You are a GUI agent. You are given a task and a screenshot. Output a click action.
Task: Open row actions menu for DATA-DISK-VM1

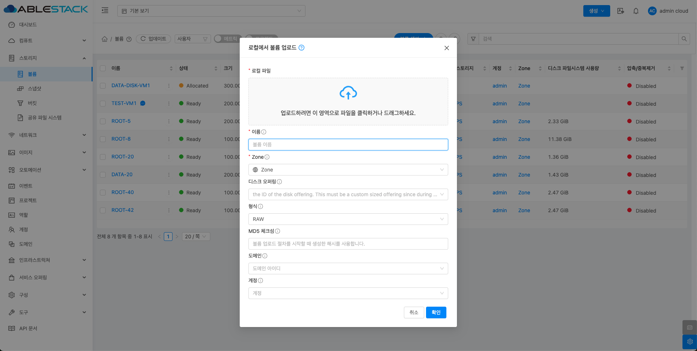[x=169, y=86]
